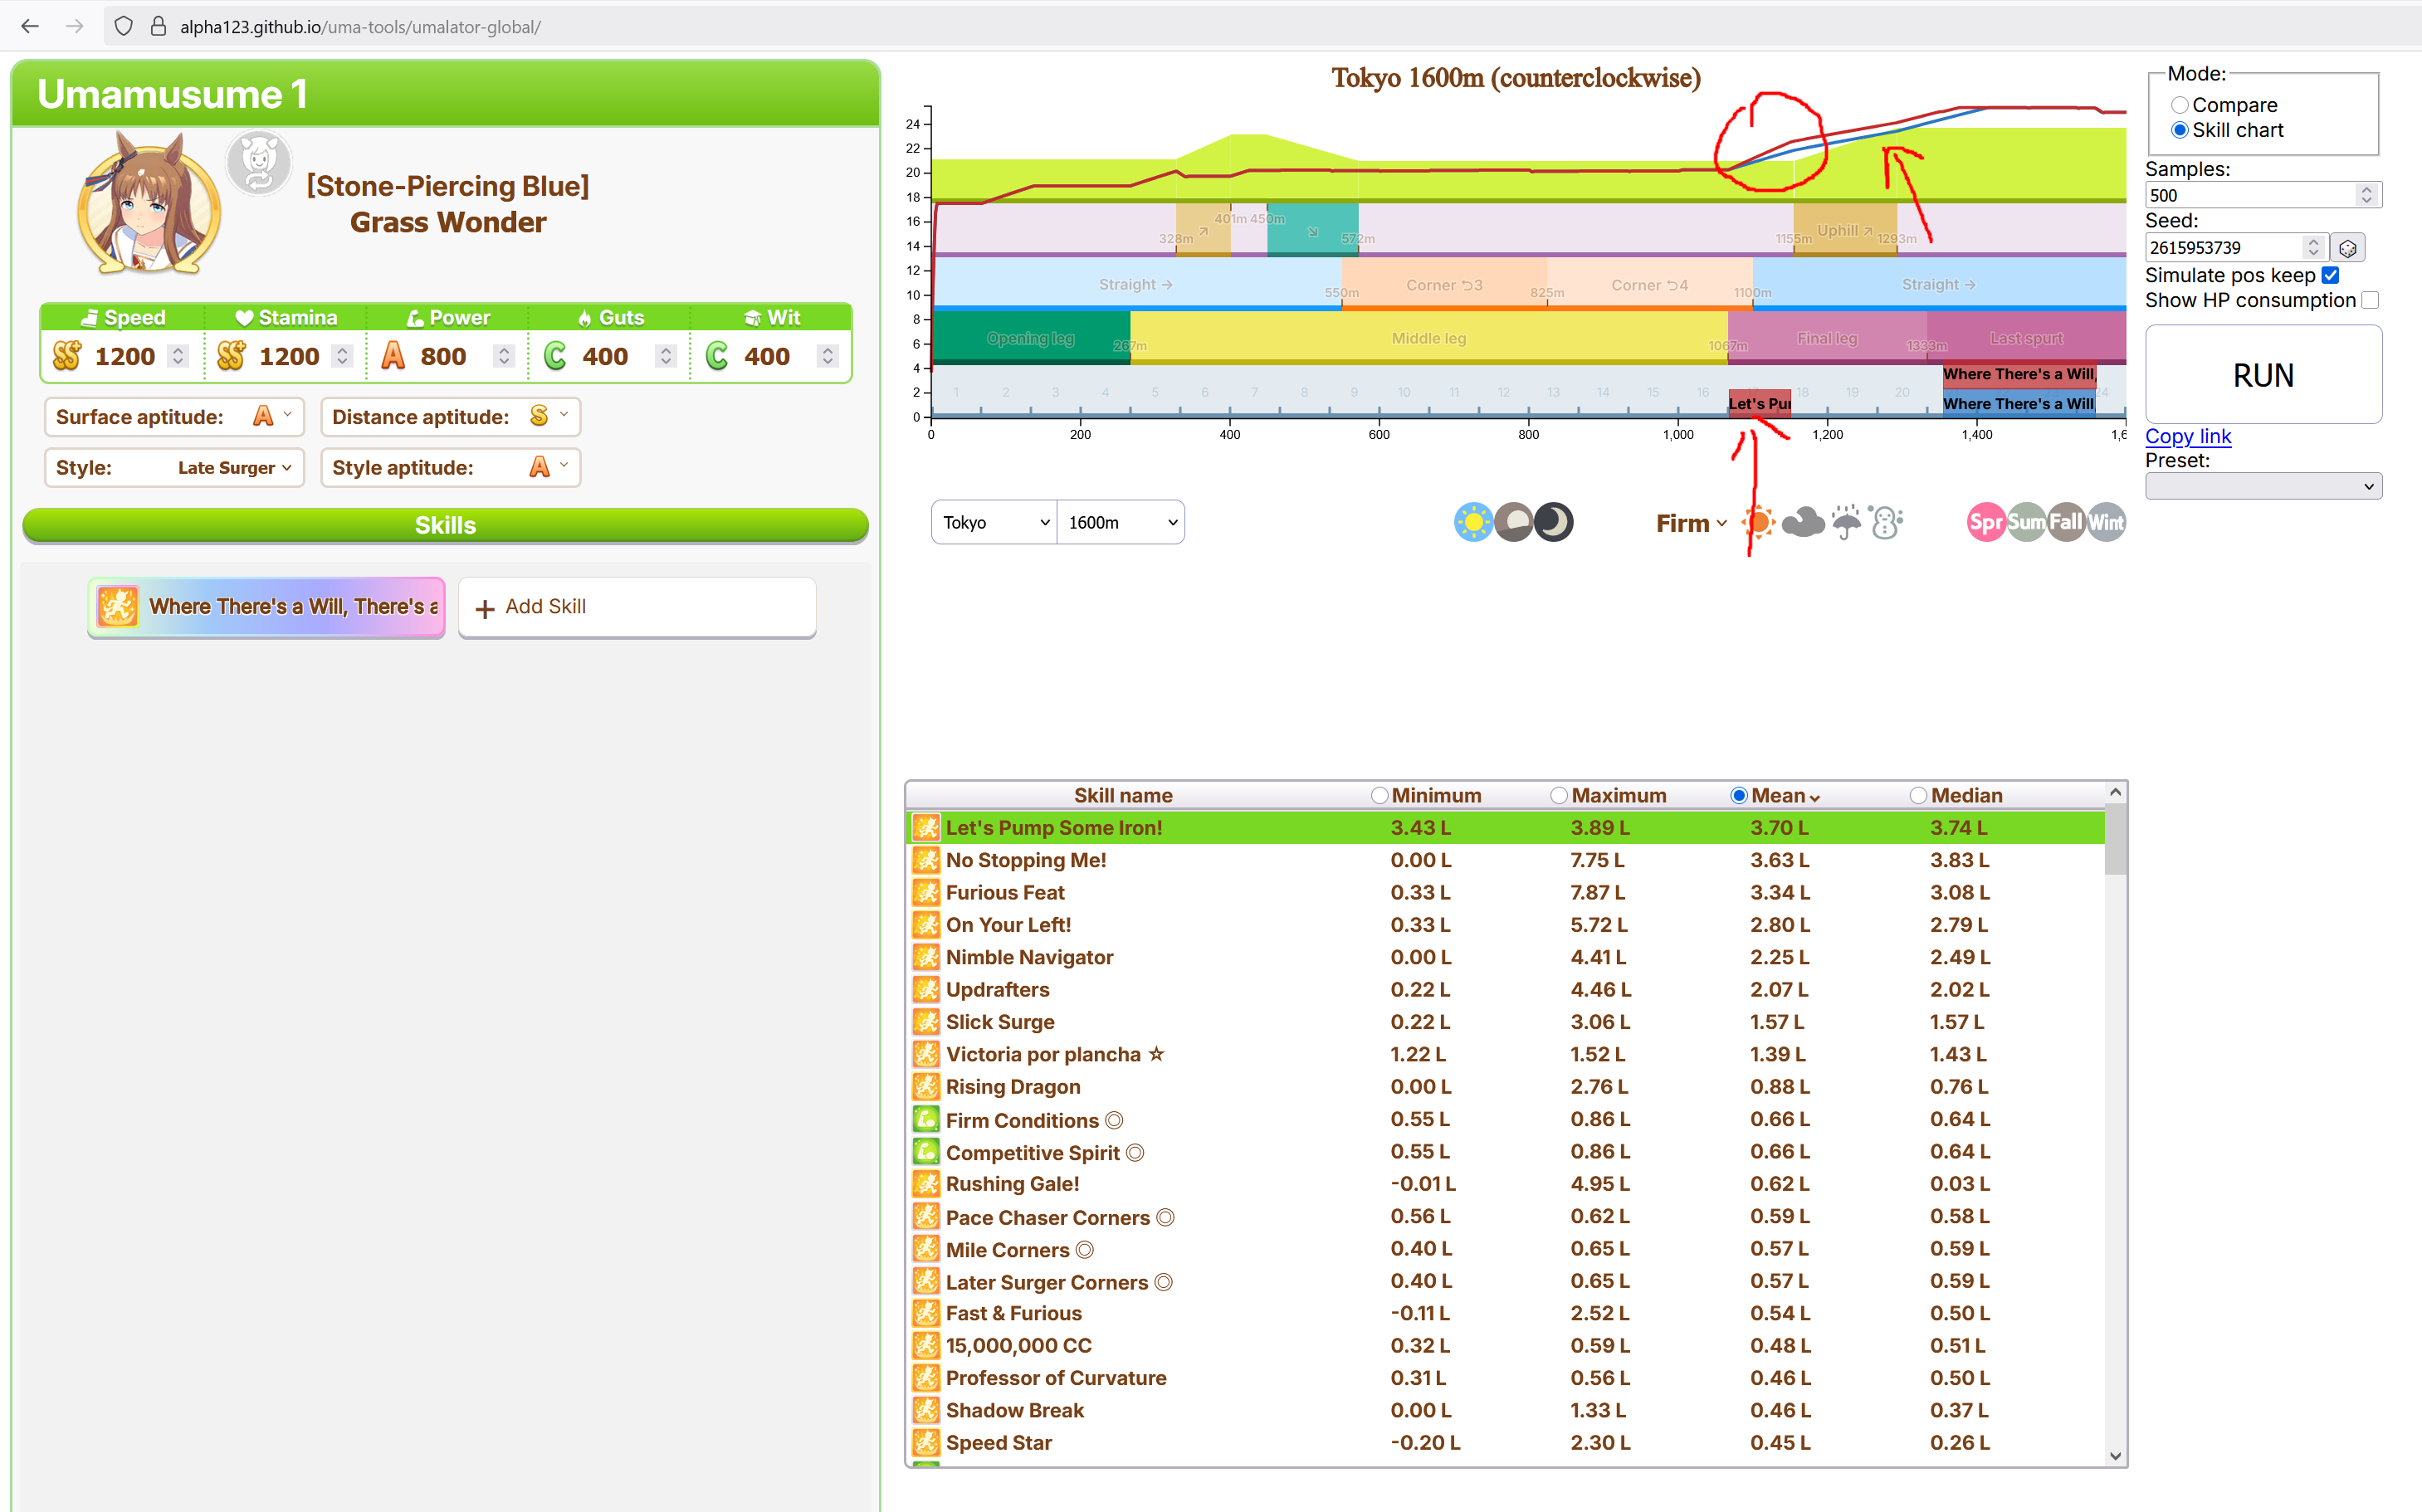The width and height of the screenshot is (2422, 1512).
Task: Click the gray reset-character icon beside portrait
Action: 259,162
